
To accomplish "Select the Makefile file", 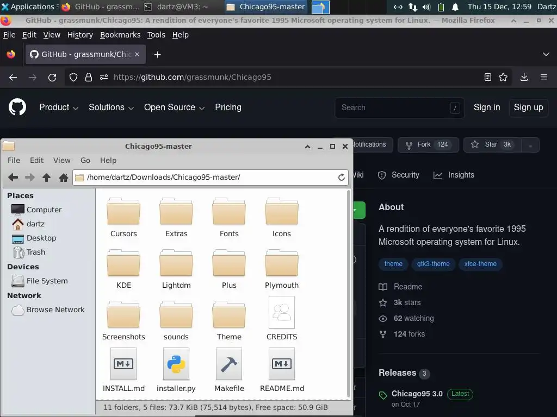I will pos(229,370).
